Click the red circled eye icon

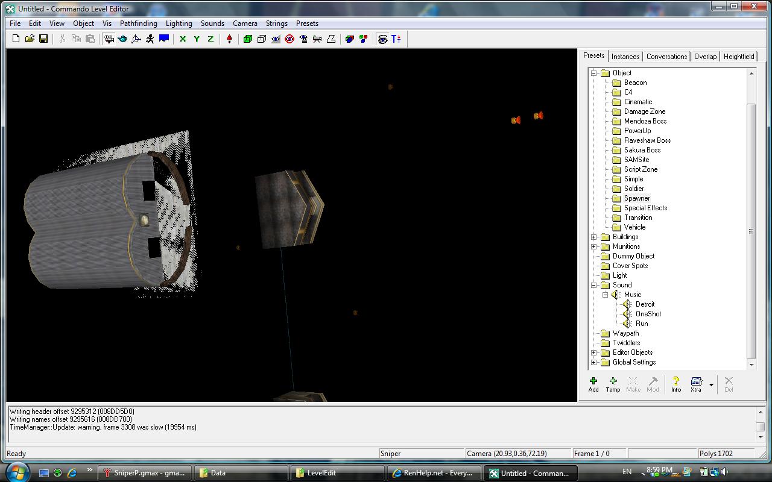[x=289, y=39]
